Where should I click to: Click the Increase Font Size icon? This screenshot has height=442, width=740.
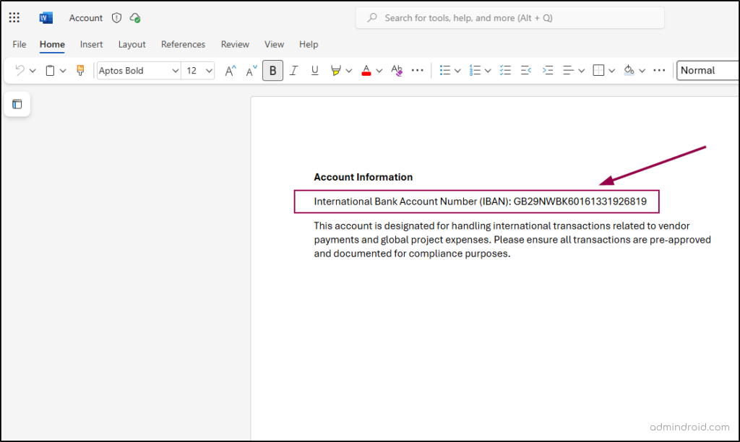(x=230, y=70)
